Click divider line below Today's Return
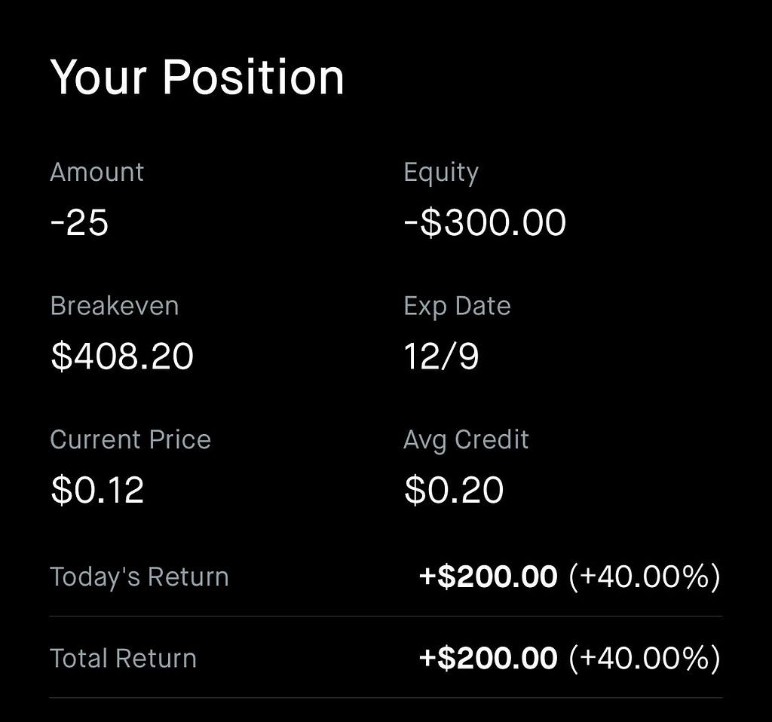Image resolution: width=772 pixels, height=722 pixels. pos(386,616)
